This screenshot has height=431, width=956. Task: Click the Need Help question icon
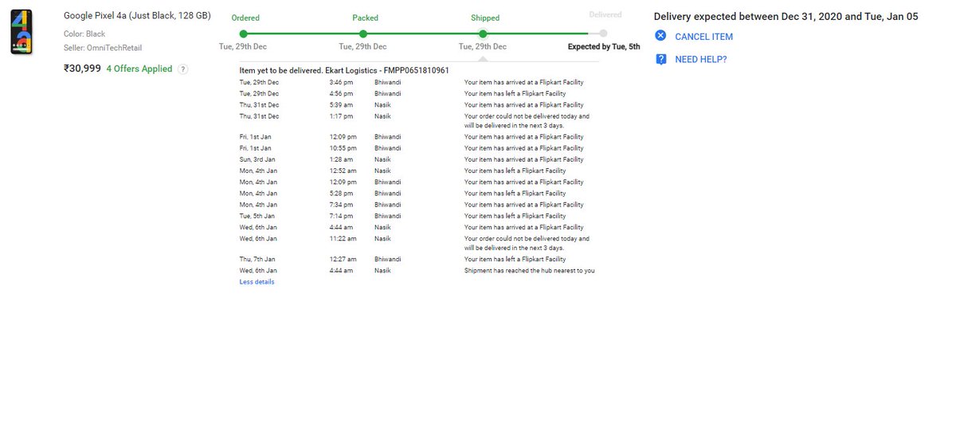pos(660,59)
